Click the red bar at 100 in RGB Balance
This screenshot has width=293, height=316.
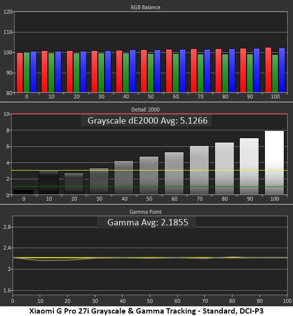point(268,70)
